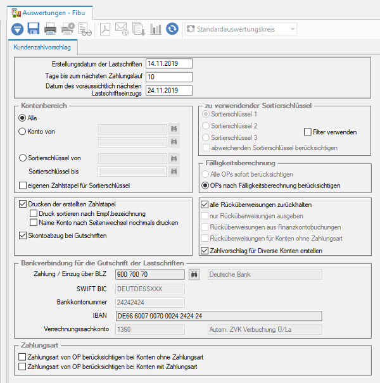The height and width of the screenshot is (383, 380).
Task: Click binoculars beside second Konto field
Action: 174,142
